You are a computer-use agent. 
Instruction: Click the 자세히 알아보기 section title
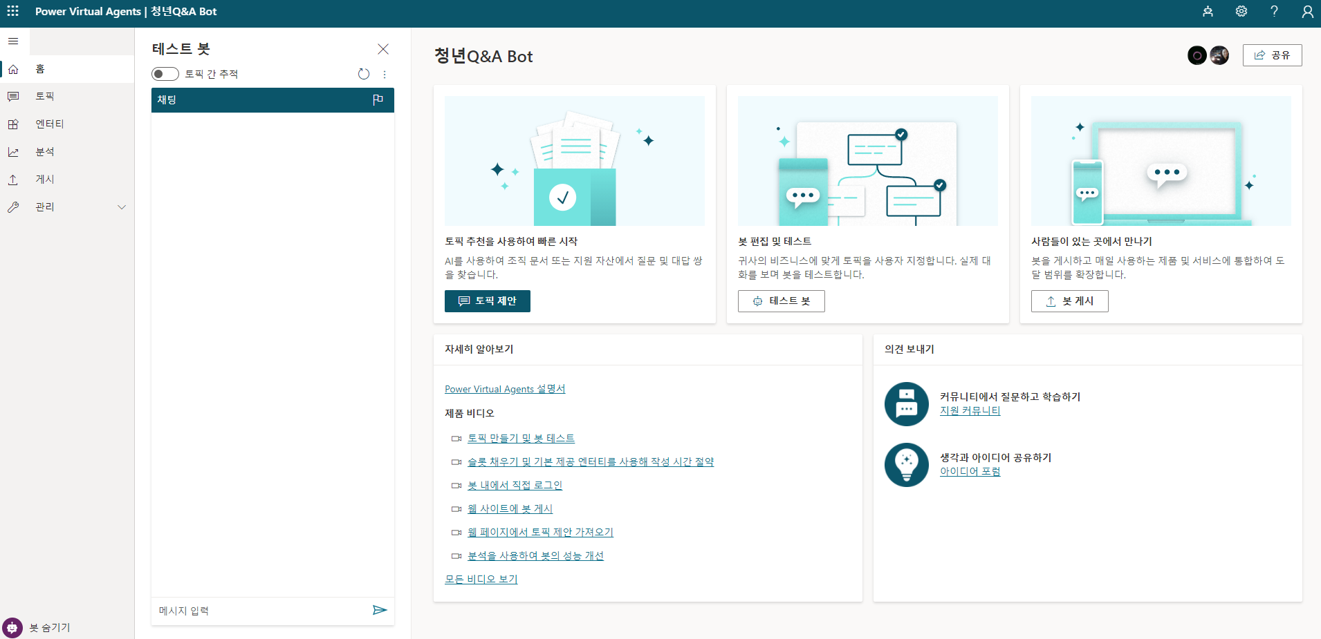(479, 350)
